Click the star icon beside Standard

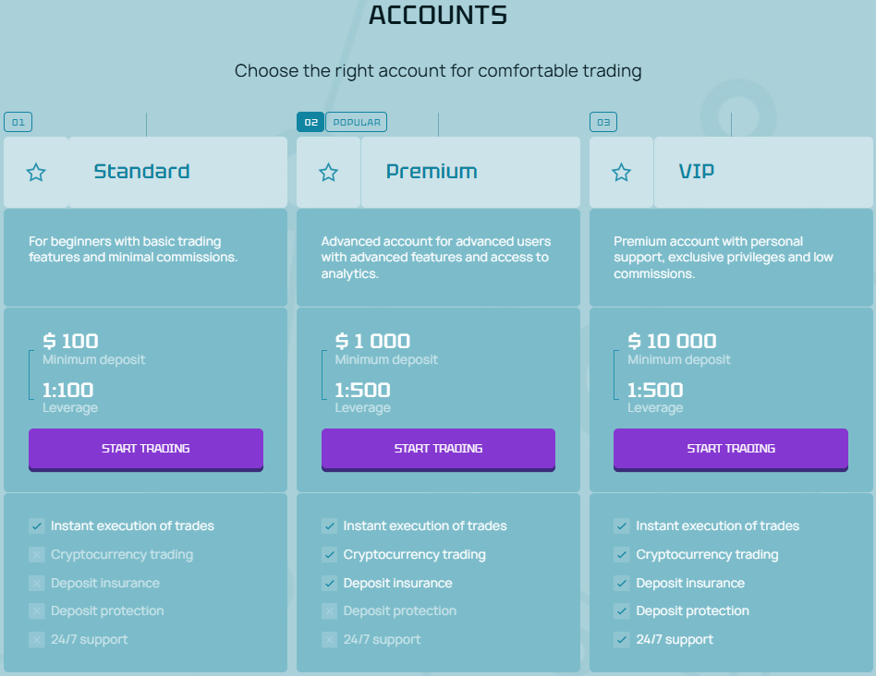[36, 173]
